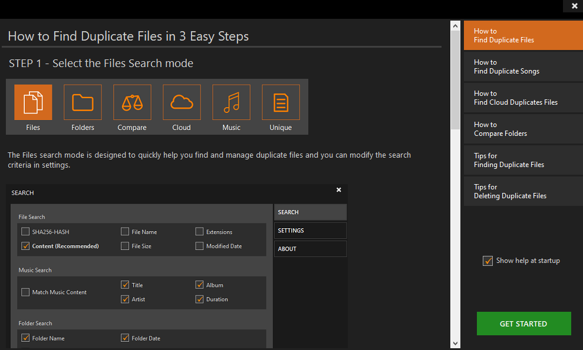Click the SHA256-HASH checkbox in the illustration
Image resolution: width=583 pixels, height=350 pixels.
coord(25,232)
